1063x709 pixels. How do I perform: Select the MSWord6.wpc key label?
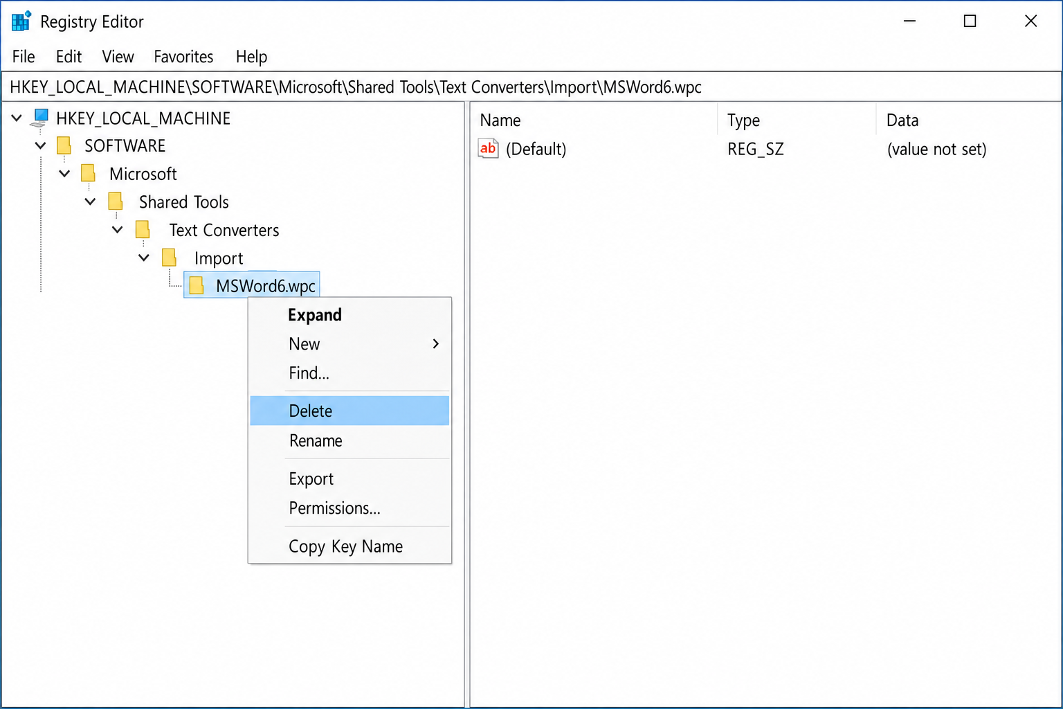pyautogui.click(x=266, y=286)
